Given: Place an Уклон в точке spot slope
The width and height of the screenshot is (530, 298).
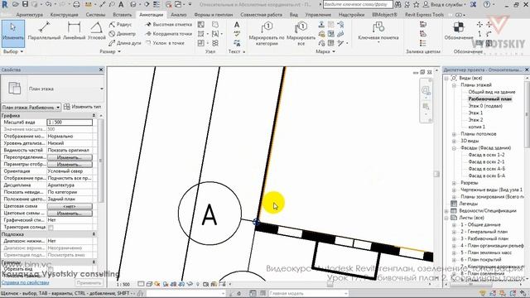Looking at the screenshot, I should click(x=165, y=43).
